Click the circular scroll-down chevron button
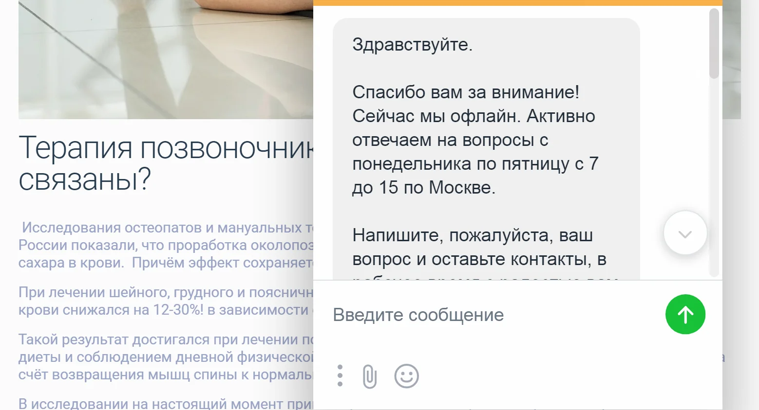 684,233
